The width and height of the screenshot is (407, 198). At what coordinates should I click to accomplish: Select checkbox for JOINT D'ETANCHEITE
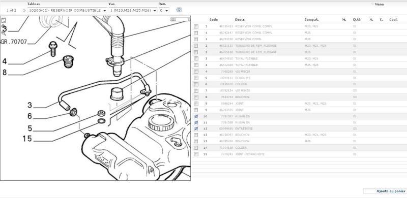pyautogui.click(x=196, y=154)
